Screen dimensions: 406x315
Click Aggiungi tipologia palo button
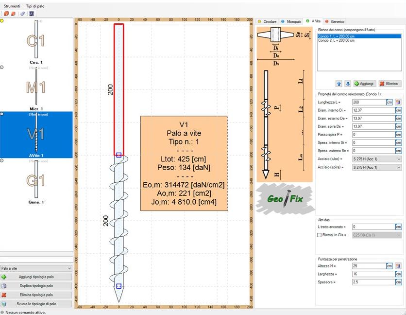[x=36, y=277]
